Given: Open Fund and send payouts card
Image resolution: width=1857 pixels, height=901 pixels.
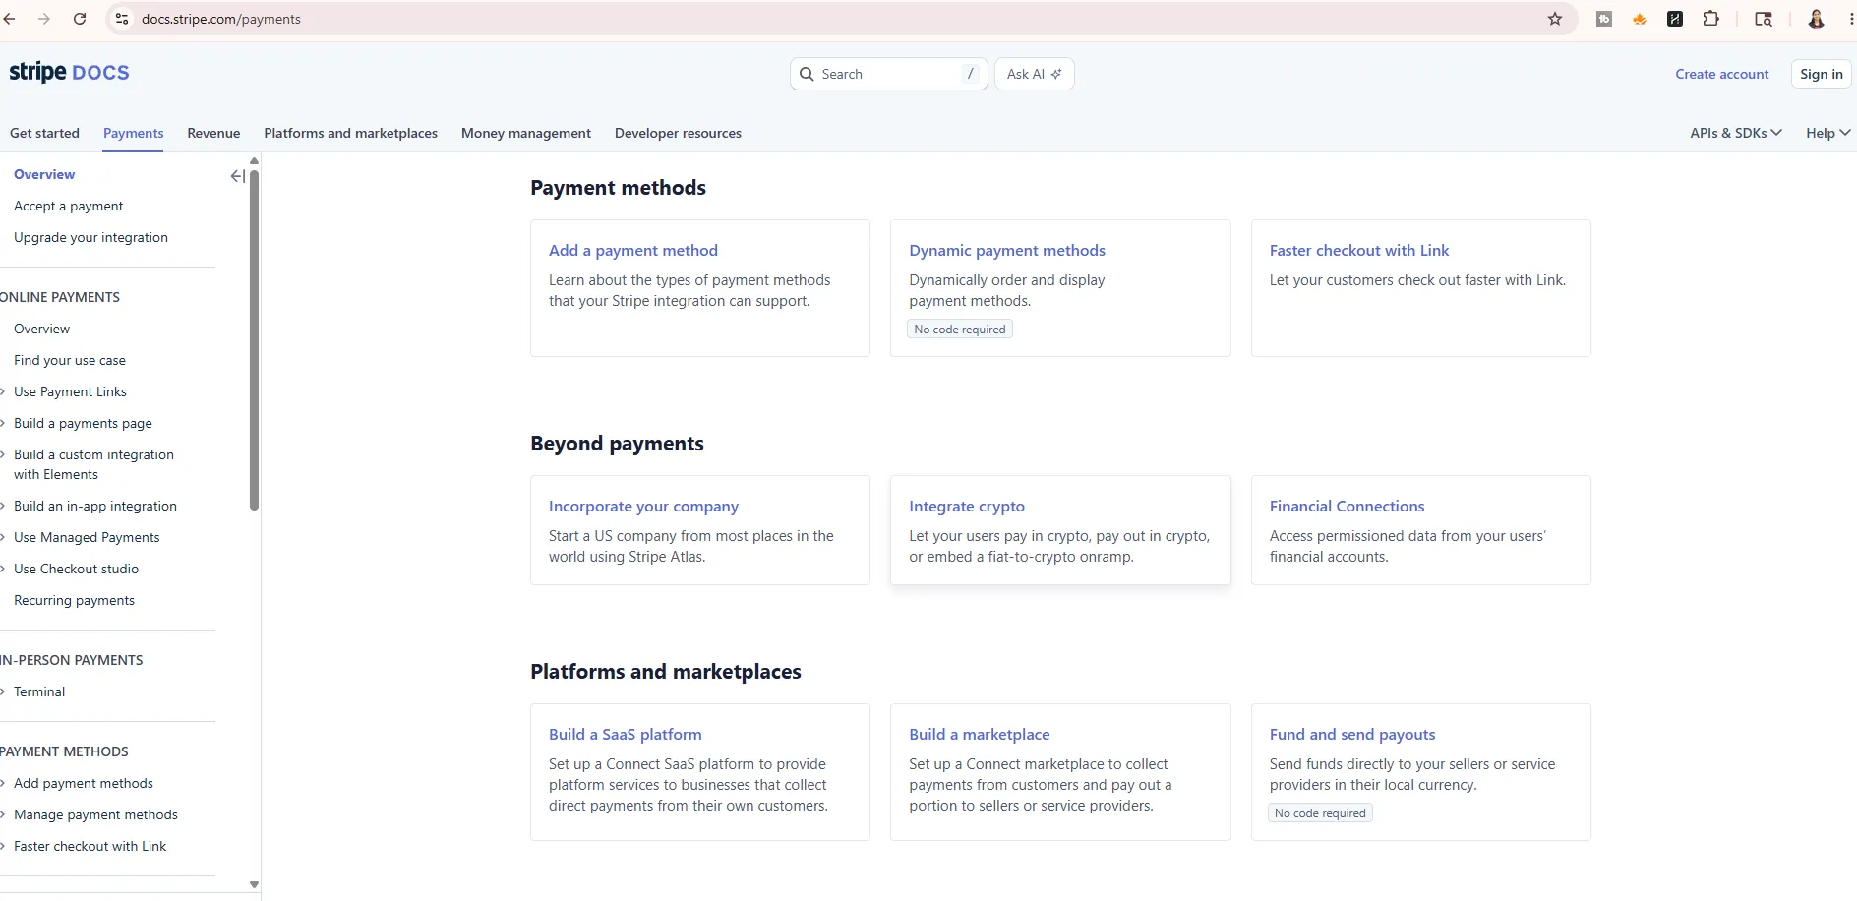Looking at the screenshot, I should [1420, 772].
